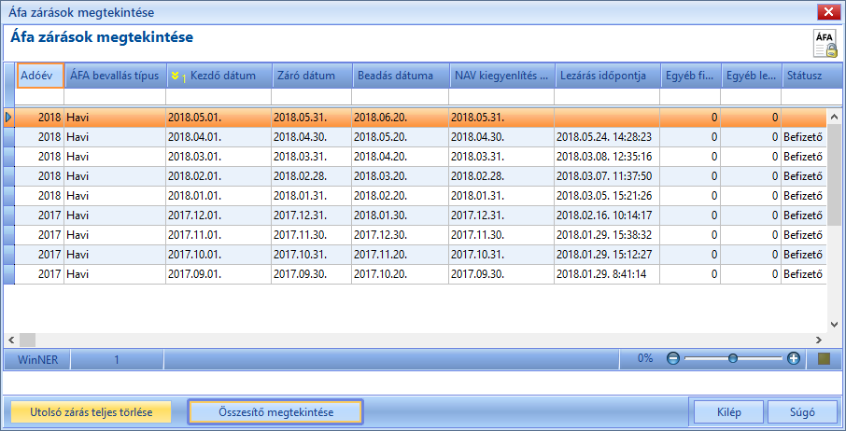
Task: Click the '2018.06.20.' Beadás dátuma cell
Action: point(401,118)
